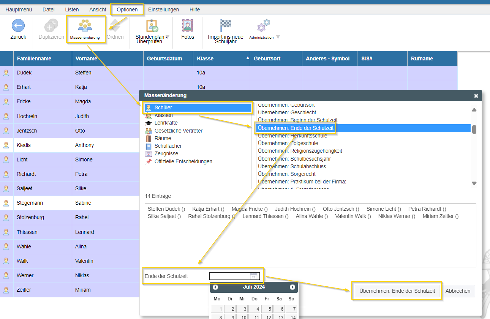Open the calendar icon in the date field
The width and height of the screenshot is (490, 319).
pyautogui.click(x=253, y=276)
